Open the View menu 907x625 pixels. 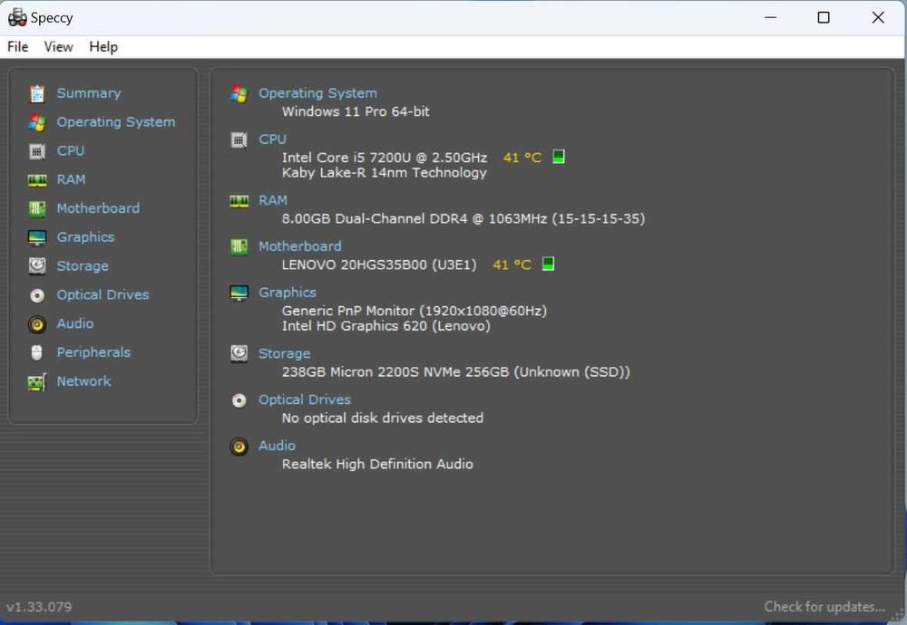click(58, 47)
